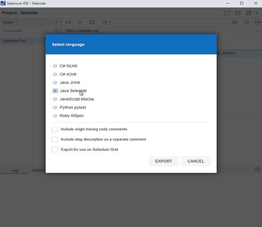Tick Include step description as separate comment
Screen dimensions: 262x227
[x=55, y=140]
